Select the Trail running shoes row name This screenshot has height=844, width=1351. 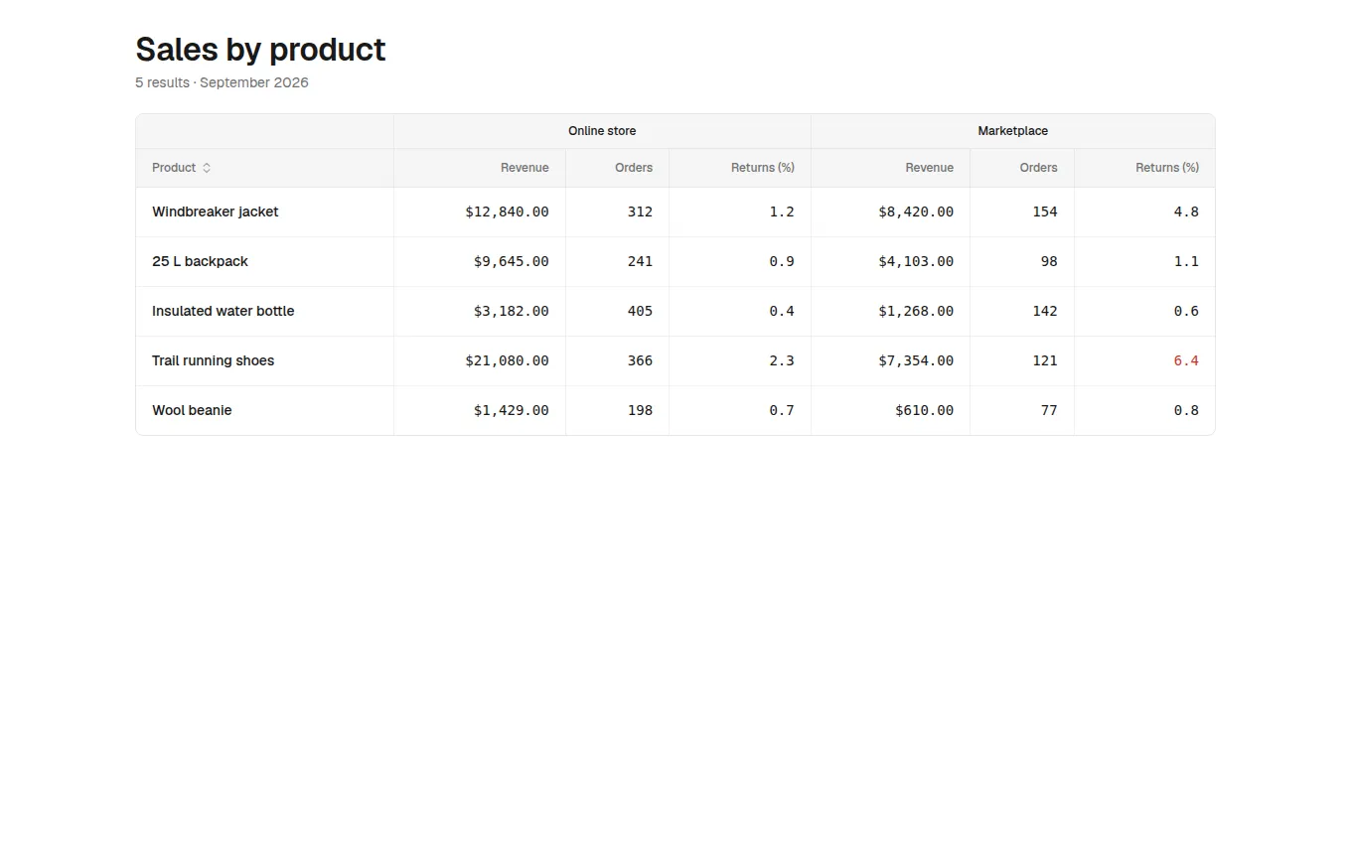tap(213, 360)
